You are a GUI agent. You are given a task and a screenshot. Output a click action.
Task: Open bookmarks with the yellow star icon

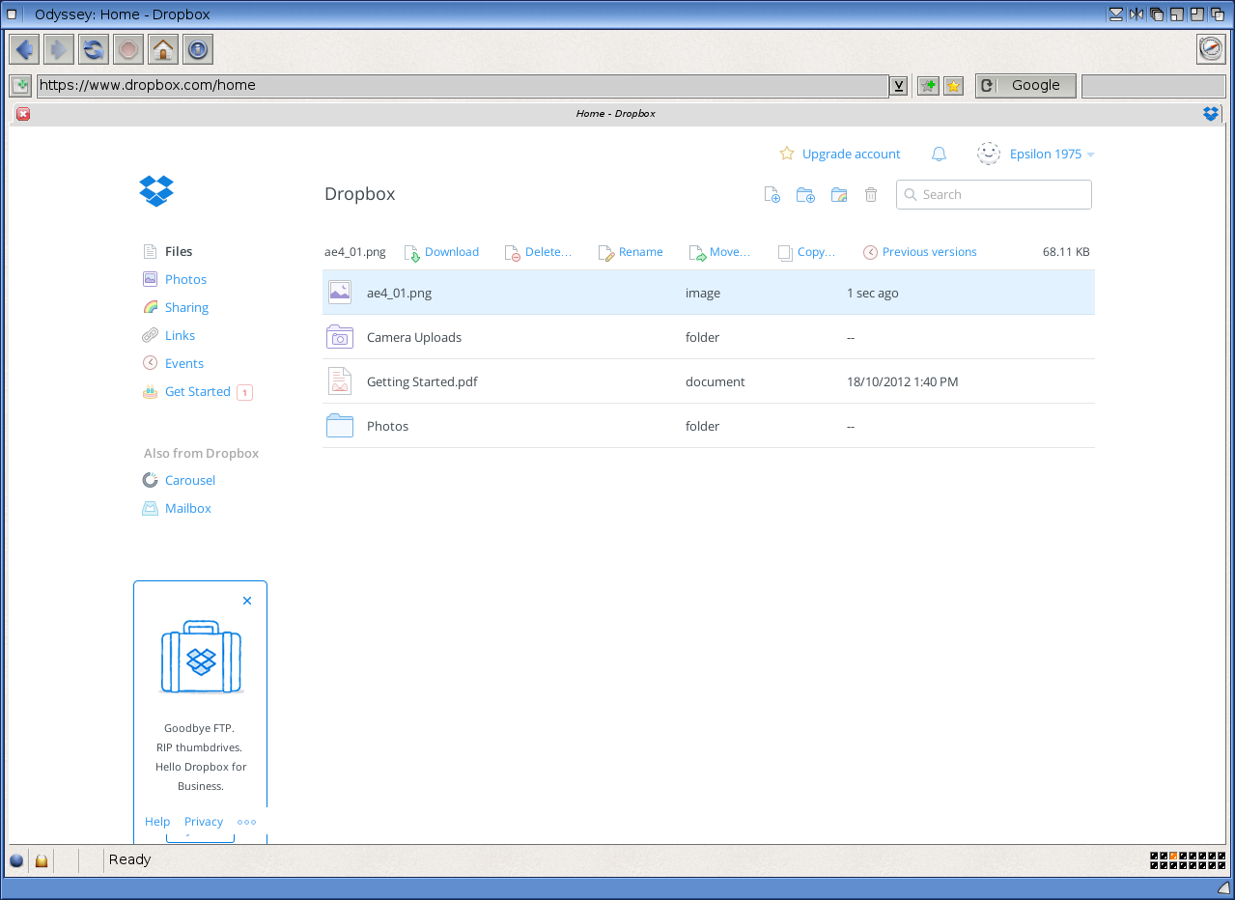pyautogui.click(x=953, y=86)
